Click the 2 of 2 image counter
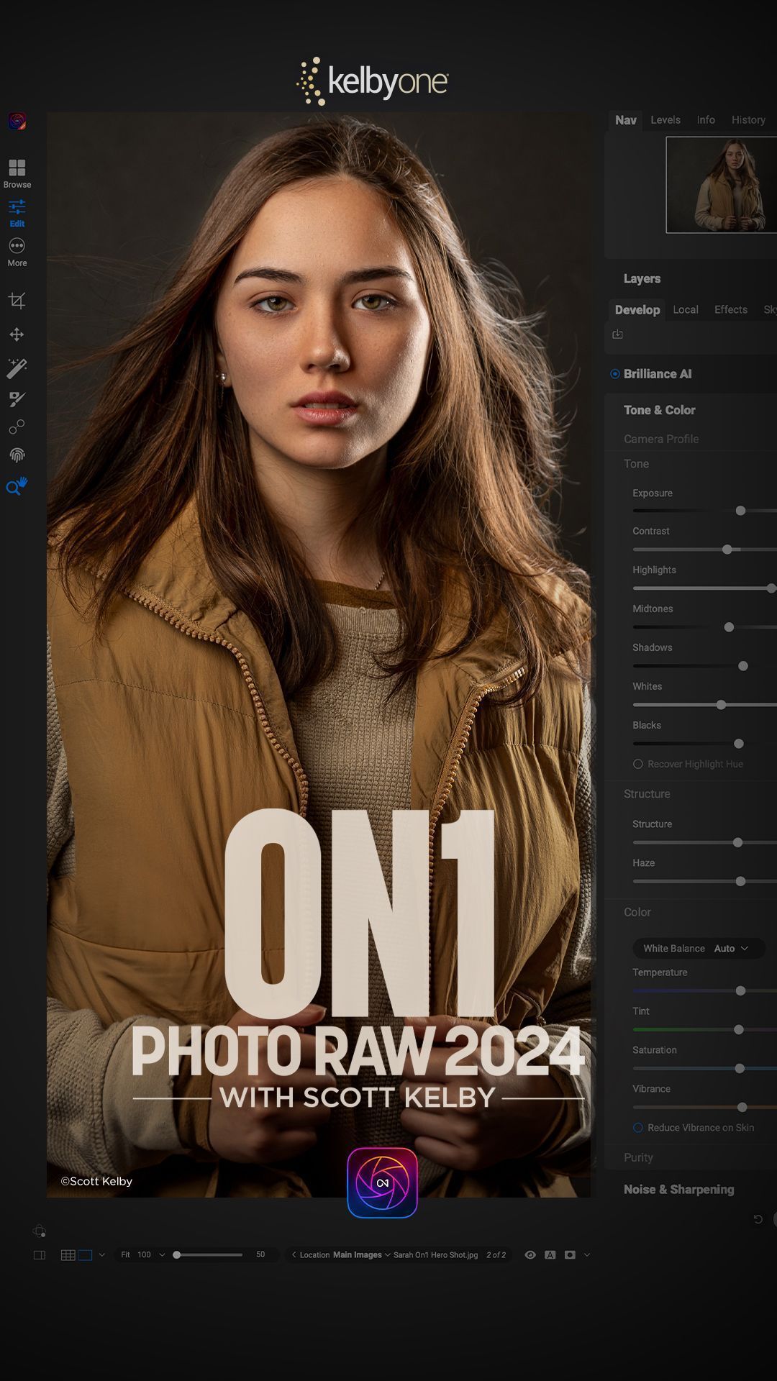The width and height of the screenshot is (777, 1381). [x=496, y=1255]
